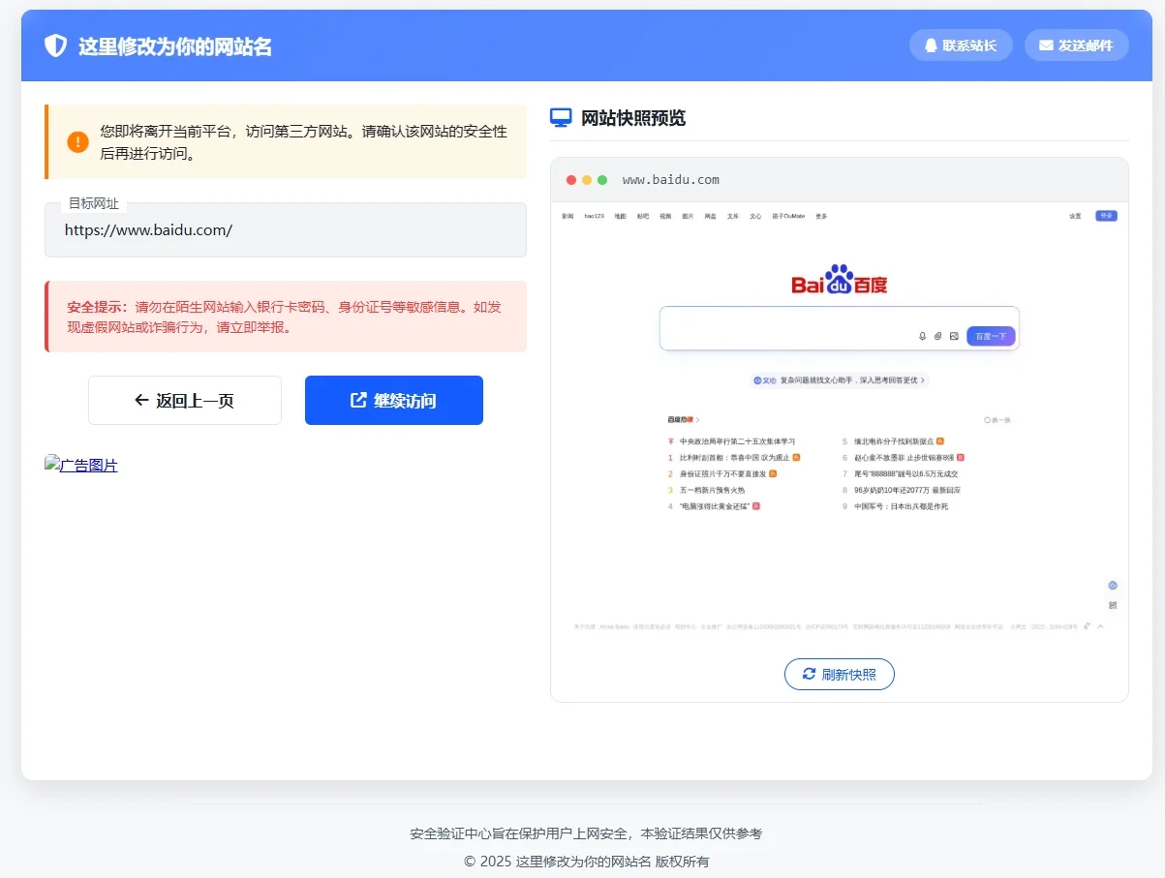Click the microphone icon in Baidu search box
Screen dimensions: 1165x878
tap(923, 336)
